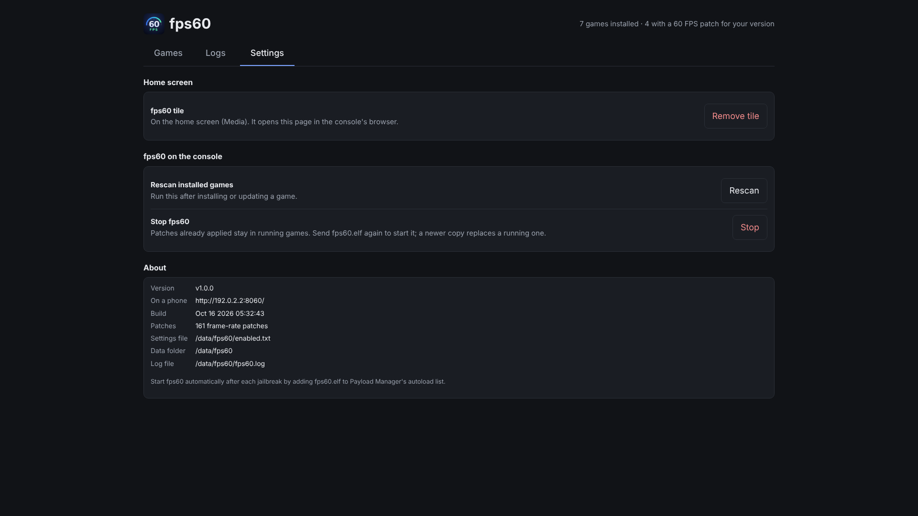
Task: Click the http://192.0.2.2:8060/ address
Action: pos(229,301)
